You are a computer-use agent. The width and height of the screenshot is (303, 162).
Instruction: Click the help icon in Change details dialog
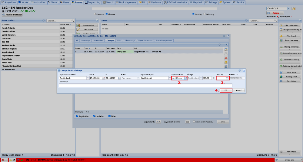tap(240, 71)
